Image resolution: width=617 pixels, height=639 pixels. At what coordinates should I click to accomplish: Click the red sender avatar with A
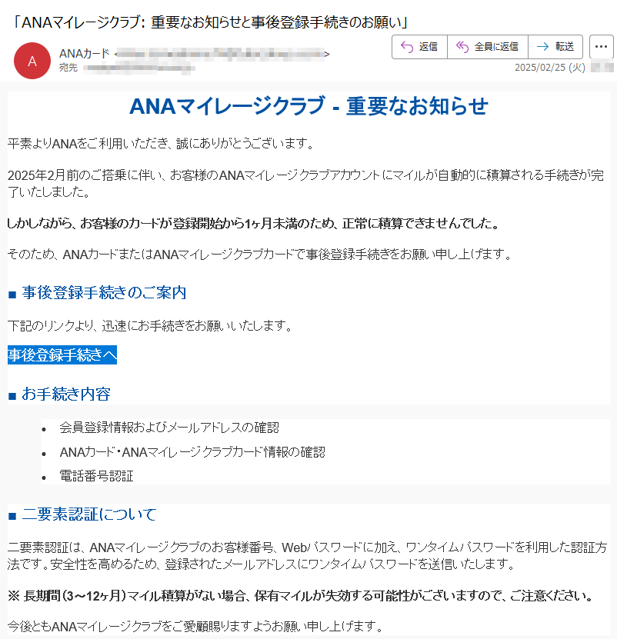tap(32, 61)
